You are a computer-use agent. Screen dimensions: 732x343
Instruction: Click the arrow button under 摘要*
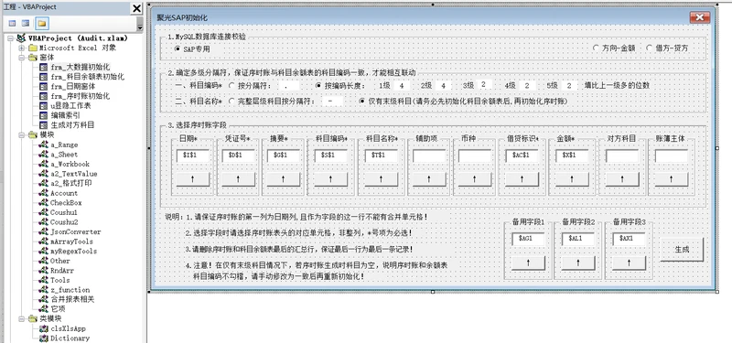pos(284,178)
